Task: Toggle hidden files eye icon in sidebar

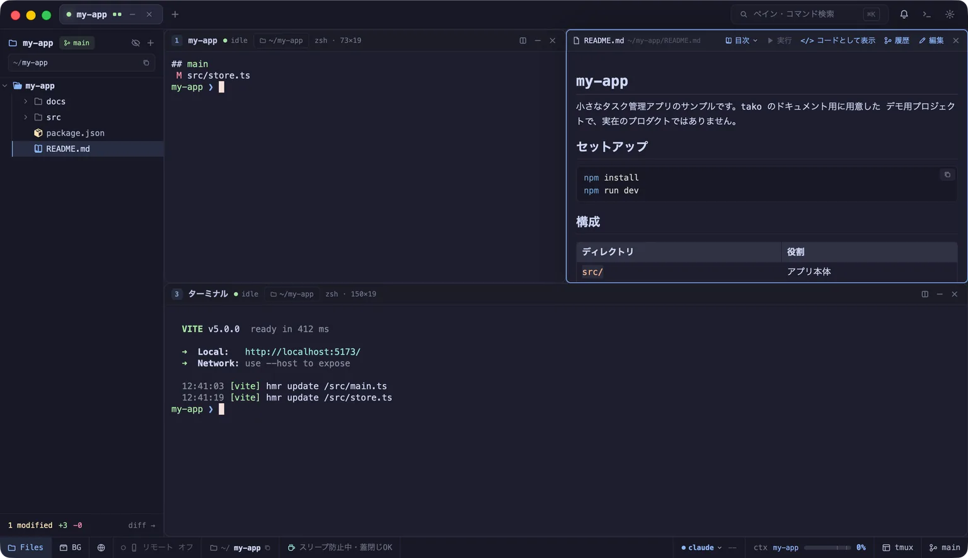Action: (135, 43)
